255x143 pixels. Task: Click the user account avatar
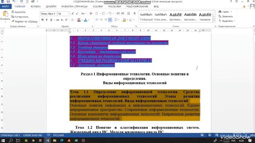click(x=252, y=6)
